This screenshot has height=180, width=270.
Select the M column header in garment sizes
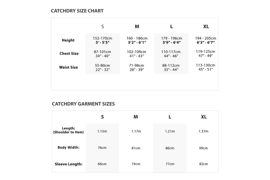(x=135, y=117)
